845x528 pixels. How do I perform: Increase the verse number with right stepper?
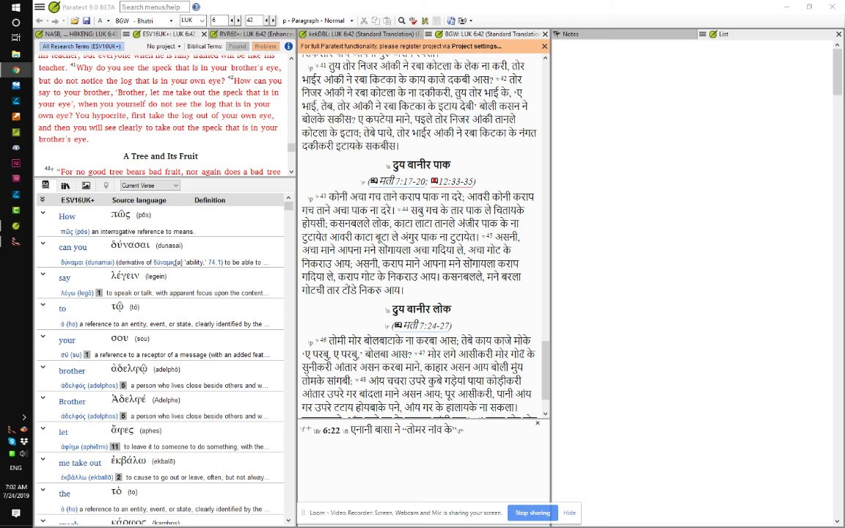tap(274, 21)
